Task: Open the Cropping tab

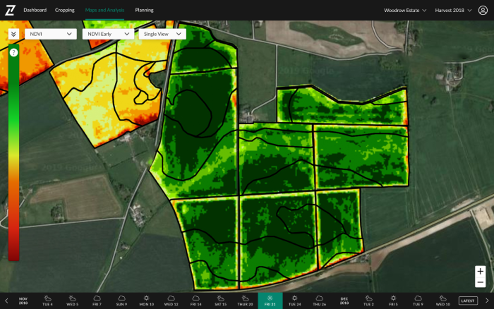Action: point(65,10)
